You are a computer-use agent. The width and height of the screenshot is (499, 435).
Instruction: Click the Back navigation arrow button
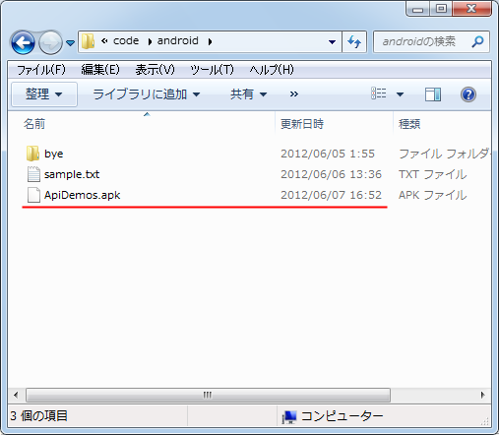23,42
